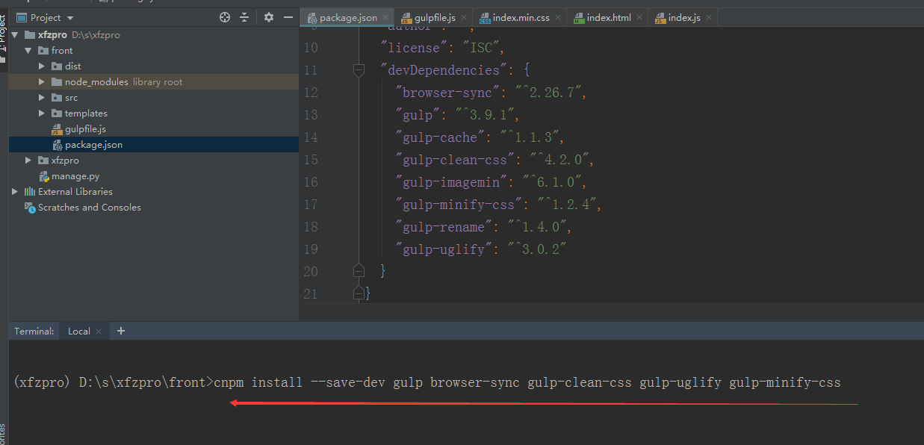Click the src folder icon

point(57,98)
